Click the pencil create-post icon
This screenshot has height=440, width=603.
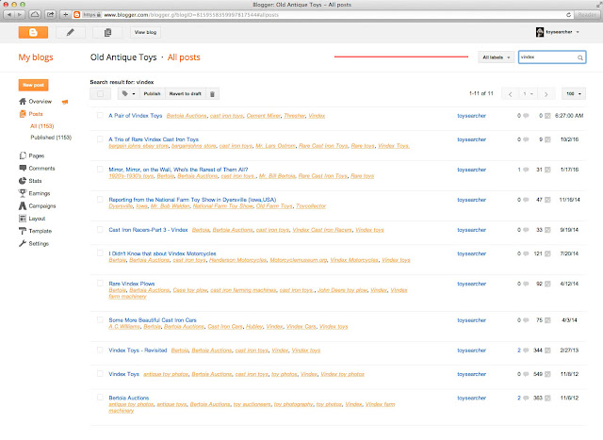[x=71, y=32]
